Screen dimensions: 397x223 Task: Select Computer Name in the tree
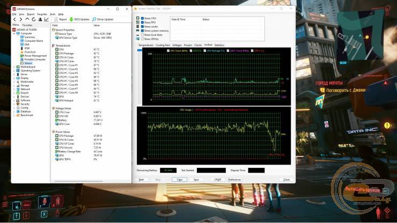(x=33, y=41)
